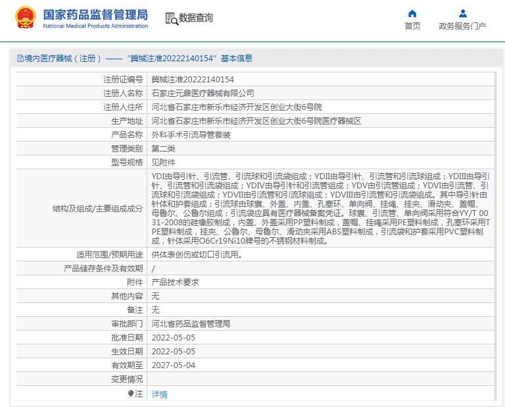Viewport: 505px width, 407px height.
Task: Click the national emblem logo
Action: (25, 17)
